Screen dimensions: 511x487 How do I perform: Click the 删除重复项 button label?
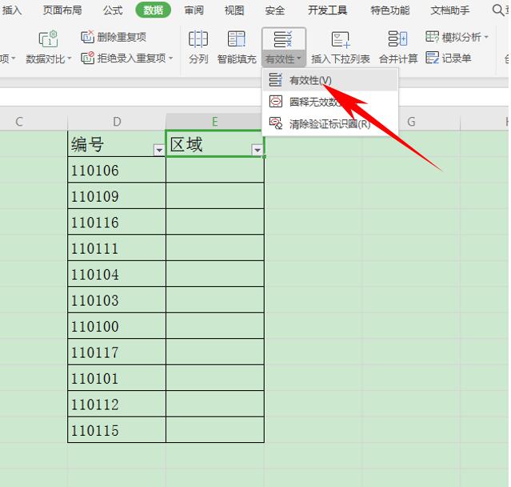point(122,37)
